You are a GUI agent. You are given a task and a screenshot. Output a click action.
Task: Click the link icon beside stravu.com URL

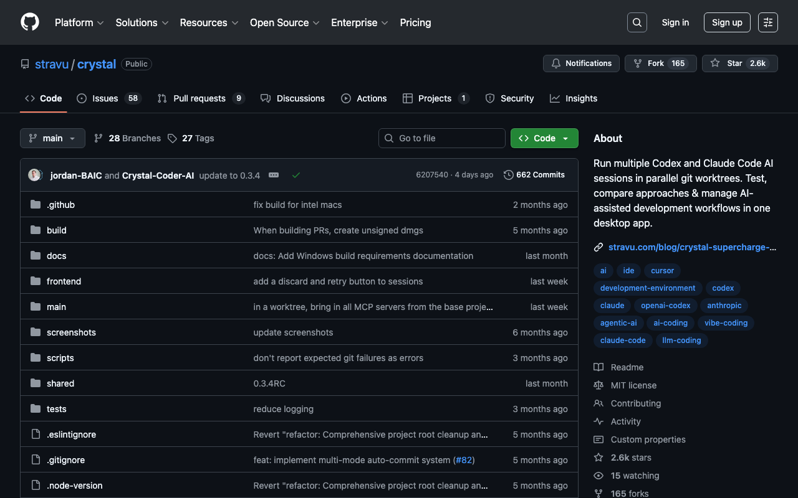coord(598,247)
